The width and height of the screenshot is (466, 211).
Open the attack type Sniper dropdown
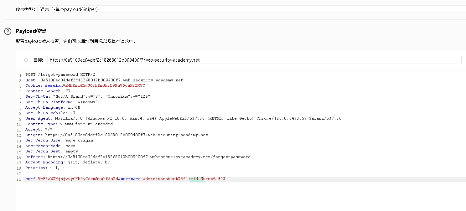251,9
